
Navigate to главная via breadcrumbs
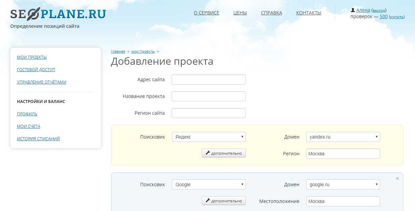118,51
